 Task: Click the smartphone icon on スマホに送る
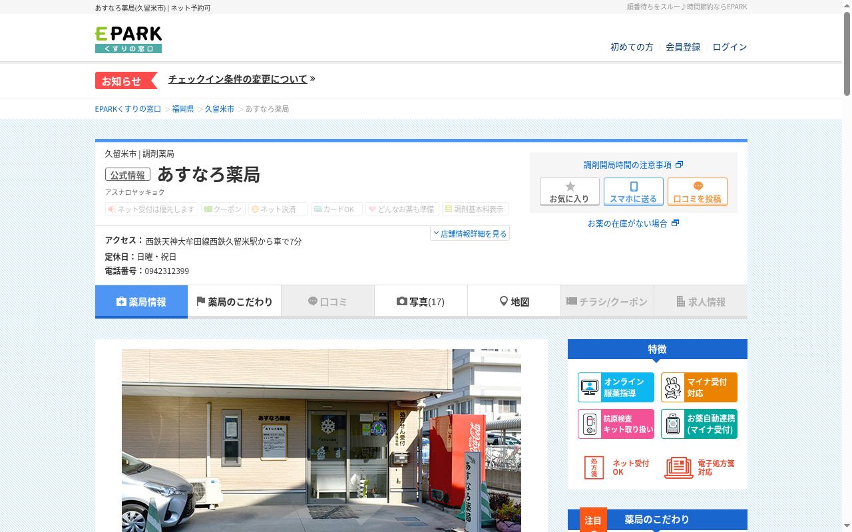pyautogui.click(x=634, y=186)
